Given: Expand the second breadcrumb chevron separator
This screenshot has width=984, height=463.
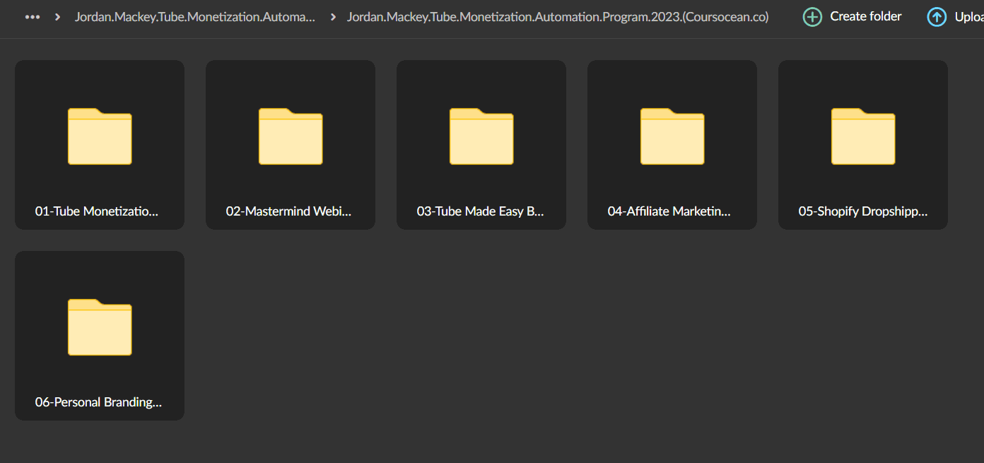Looking at the screenshot, I should pos(332,17).
